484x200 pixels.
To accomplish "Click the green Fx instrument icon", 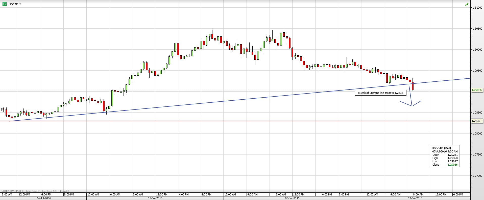I will point(4,4).
